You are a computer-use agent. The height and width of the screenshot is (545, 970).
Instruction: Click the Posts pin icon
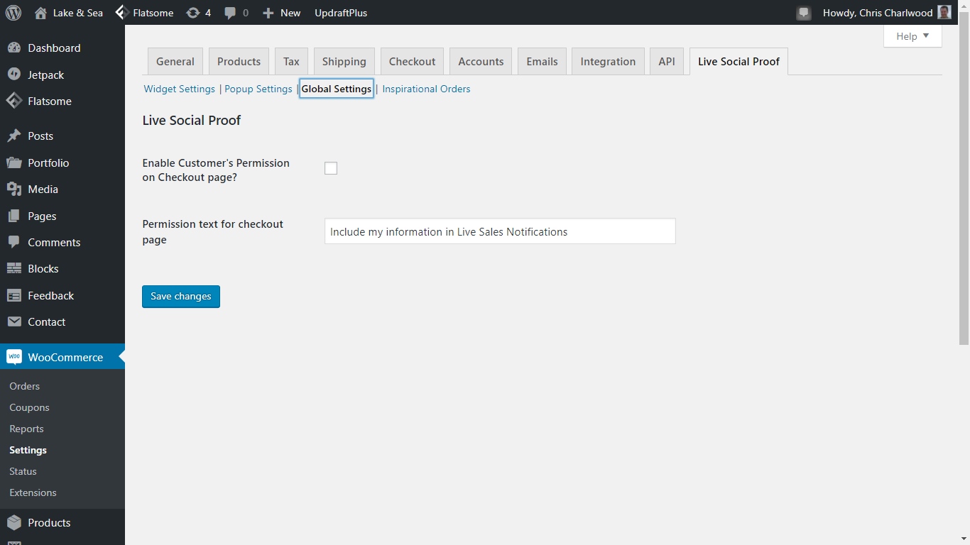click(14, 136)
